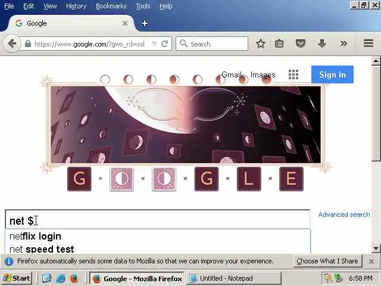
Task: Choose the 'netflix login' suggestion
Action: tap(157, 236)
